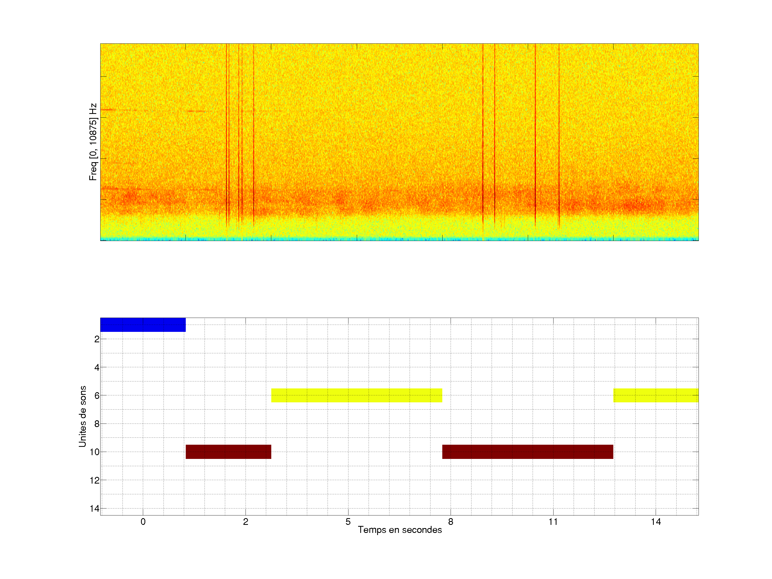
Task: Click the long yellow bar between 2 and 8 seconds
Action: coord(356,395)
